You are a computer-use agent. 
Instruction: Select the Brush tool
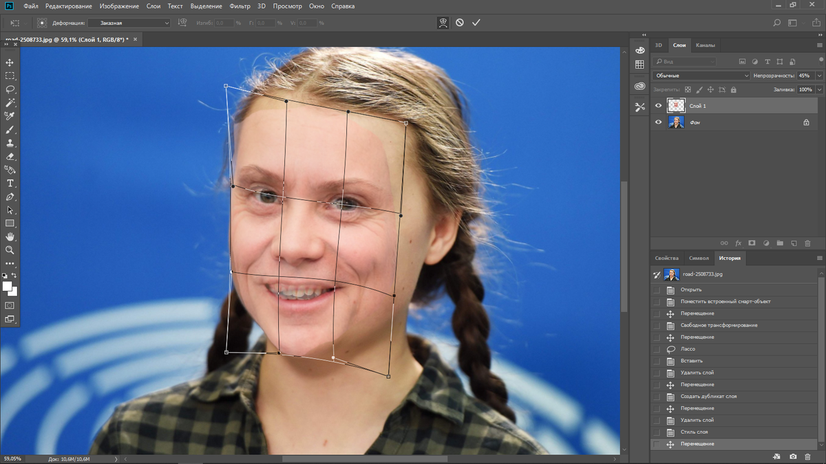[x=10, y=129]
